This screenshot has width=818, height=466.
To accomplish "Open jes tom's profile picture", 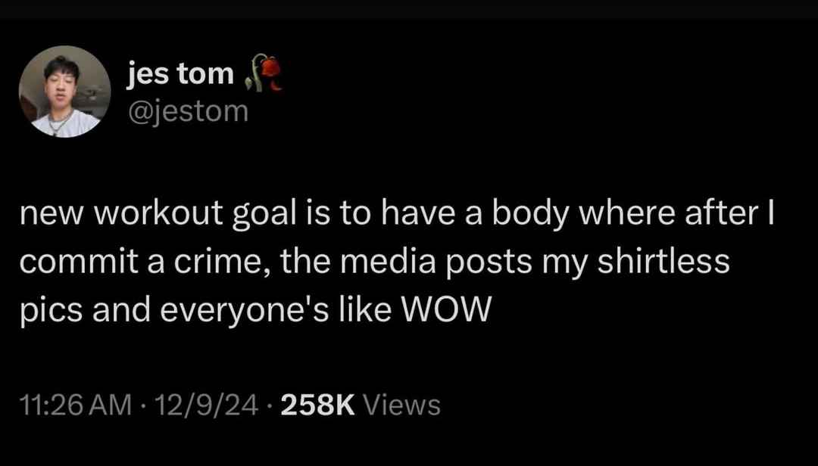I will point(64,92).
